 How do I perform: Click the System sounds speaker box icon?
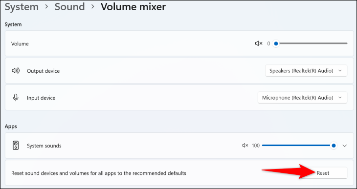coord(16,146)
